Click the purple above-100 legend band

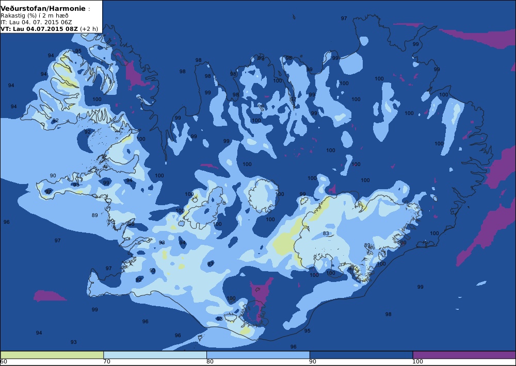(x=464, y=355)
